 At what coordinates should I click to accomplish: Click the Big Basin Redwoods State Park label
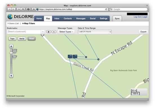(123, 70)
